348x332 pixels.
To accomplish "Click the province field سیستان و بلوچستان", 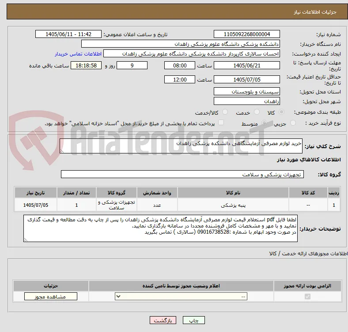I will coord(246,91).
